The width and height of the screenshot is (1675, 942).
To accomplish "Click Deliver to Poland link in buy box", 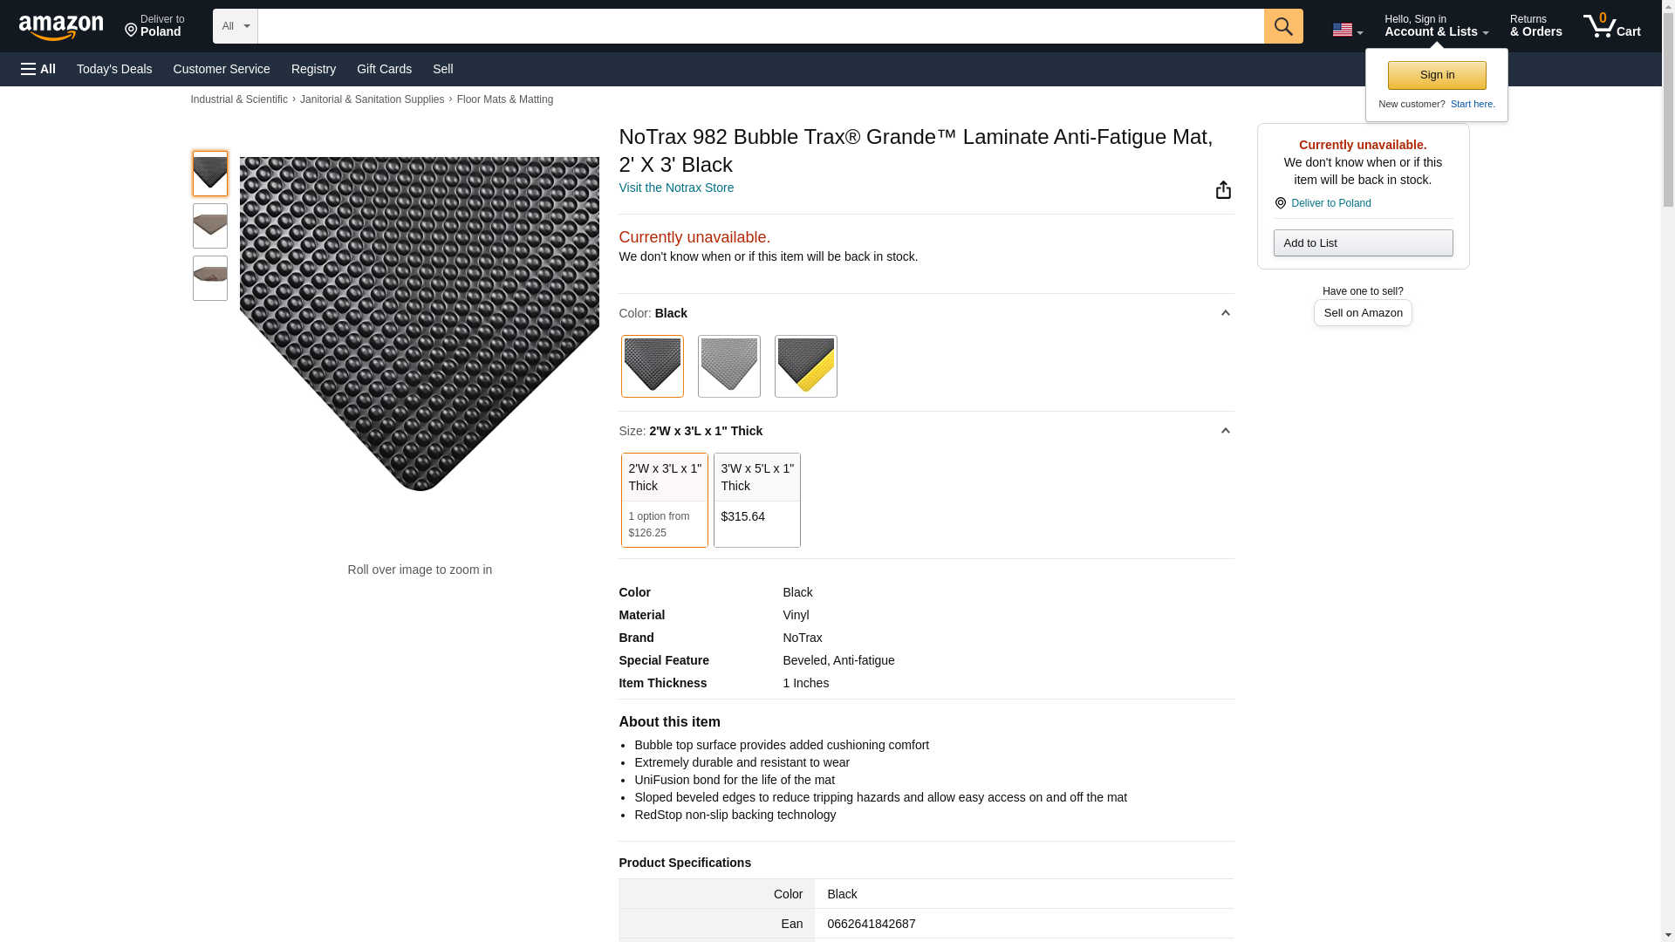I will coord(1330,203).
